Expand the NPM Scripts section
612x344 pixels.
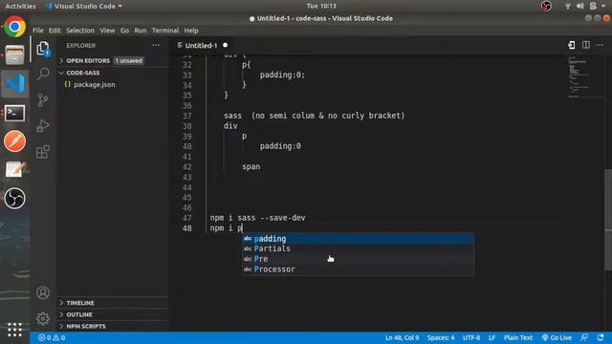click(x=85, y=326)
